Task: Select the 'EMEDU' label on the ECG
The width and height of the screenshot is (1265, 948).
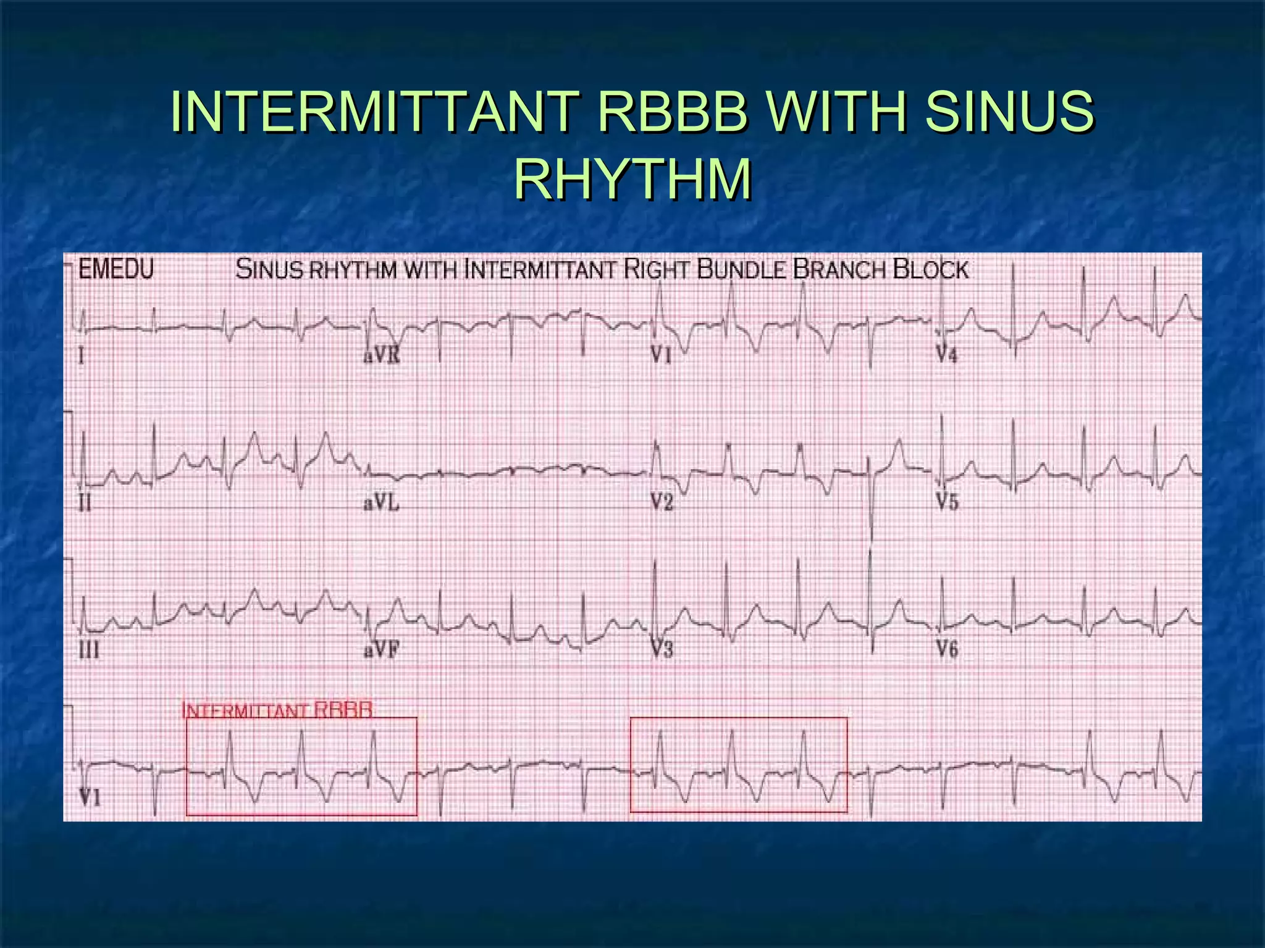Action: coord(116,270)
